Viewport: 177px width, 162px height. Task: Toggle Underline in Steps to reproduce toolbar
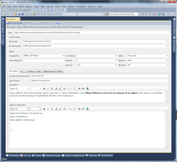[x=52, y=109]
